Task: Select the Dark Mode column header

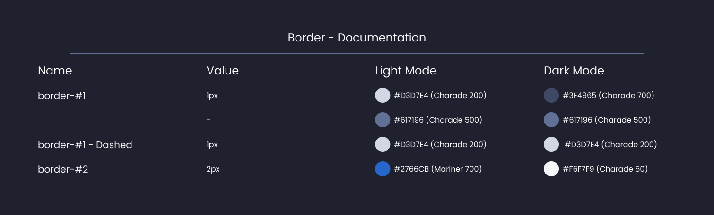Action: coord(574,71)
